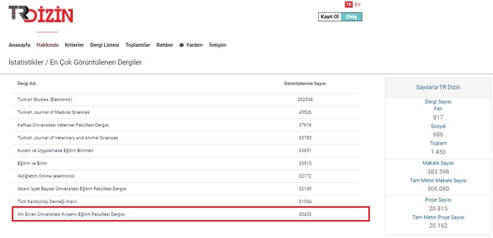
Task: Click view count 31094
Action: tap(305, 202)
